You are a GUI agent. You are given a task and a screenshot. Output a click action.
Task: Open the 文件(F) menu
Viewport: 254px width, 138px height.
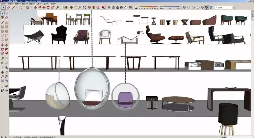coord(3,4)
